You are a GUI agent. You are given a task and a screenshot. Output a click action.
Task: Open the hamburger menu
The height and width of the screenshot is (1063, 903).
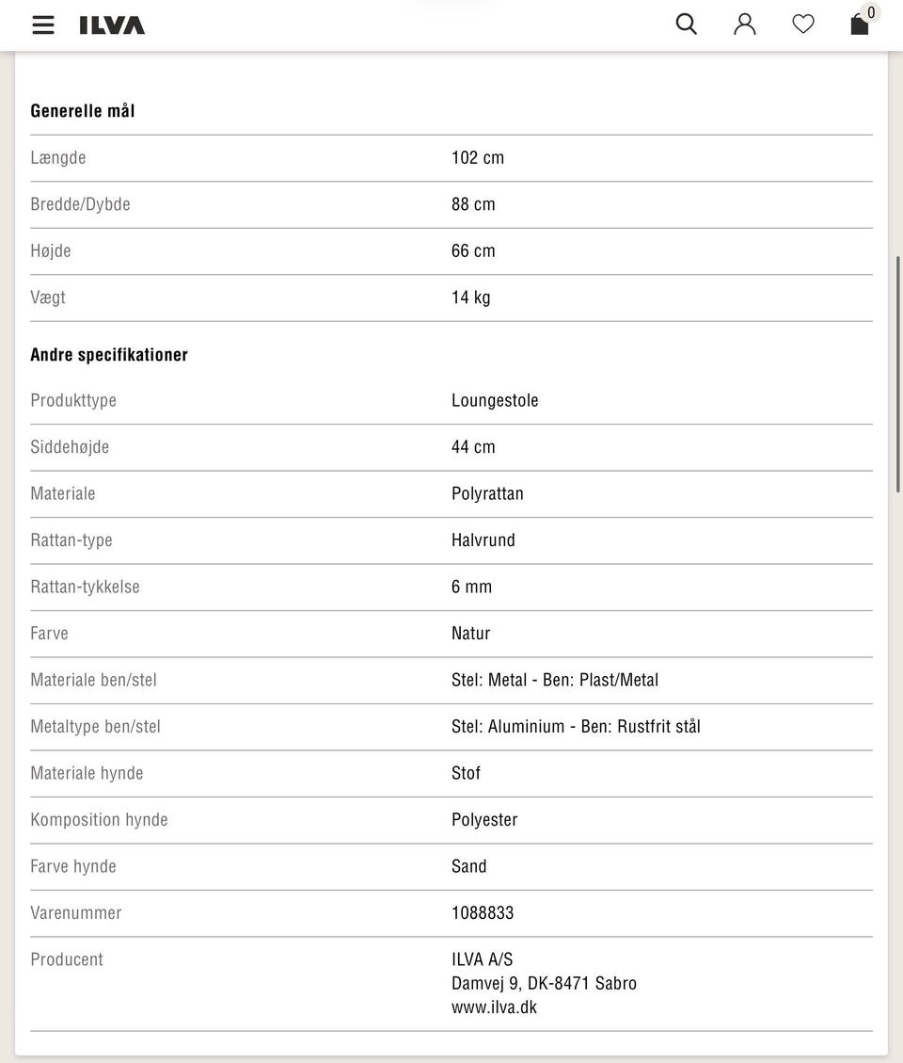[42, 25]
